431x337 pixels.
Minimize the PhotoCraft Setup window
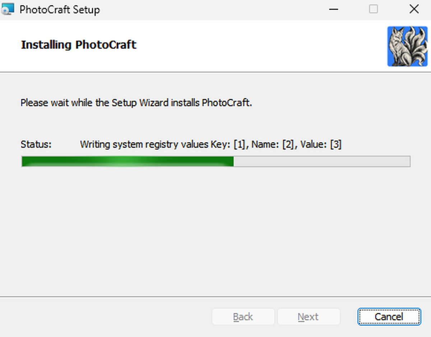[334, 9]
